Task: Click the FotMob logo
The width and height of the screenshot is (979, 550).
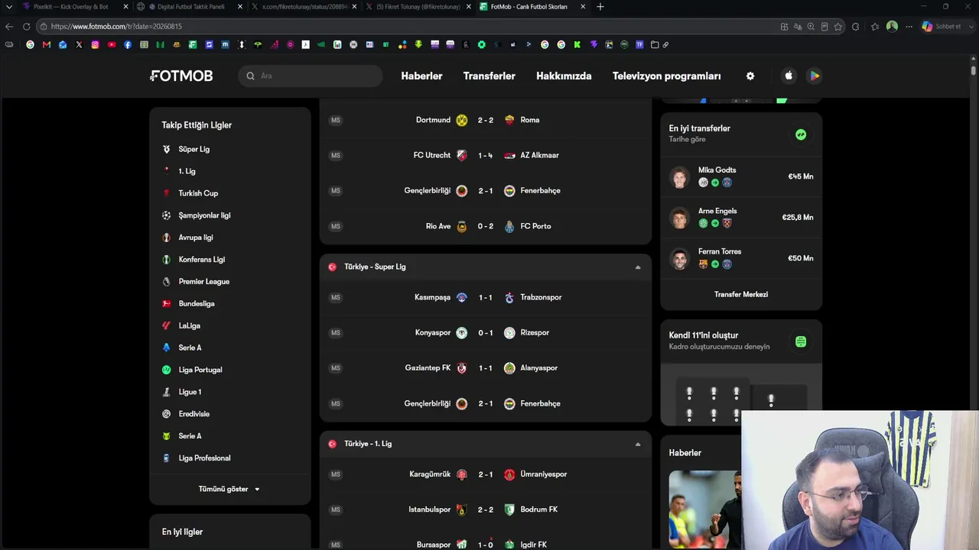Action: (181, 76)
